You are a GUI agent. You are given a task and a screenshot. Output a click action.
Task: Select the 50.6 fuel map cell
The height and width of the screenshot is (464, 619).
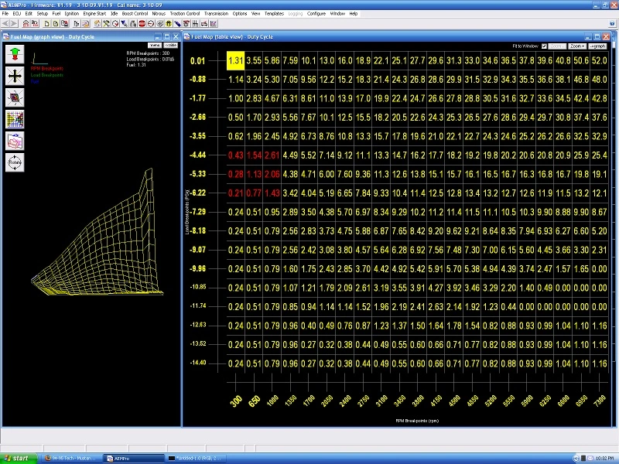[581, 61]
